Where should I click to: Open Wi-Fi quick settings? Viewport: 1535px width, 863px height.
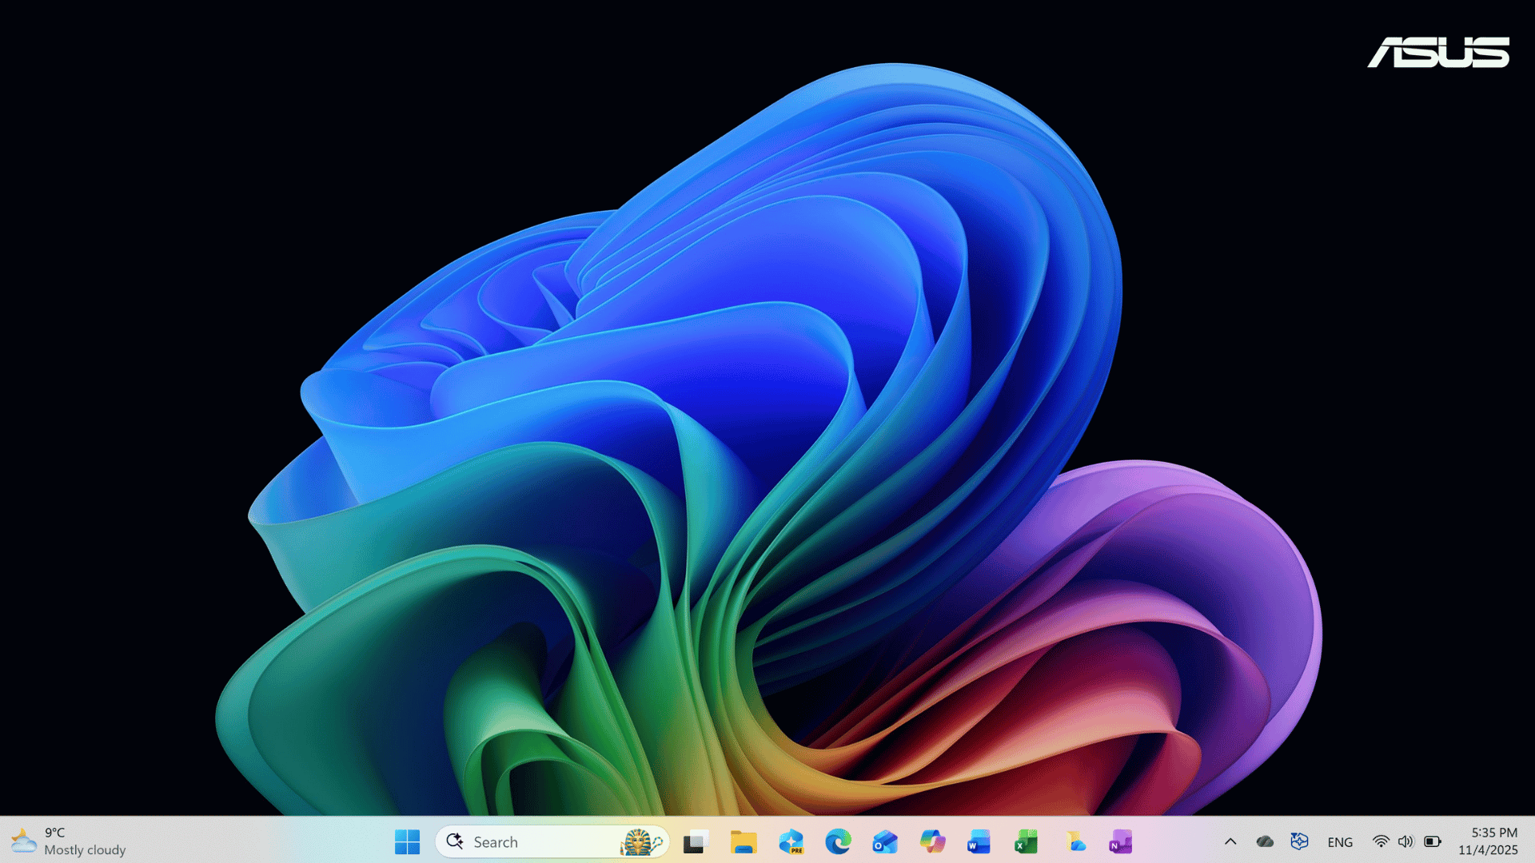[1381, 841]
